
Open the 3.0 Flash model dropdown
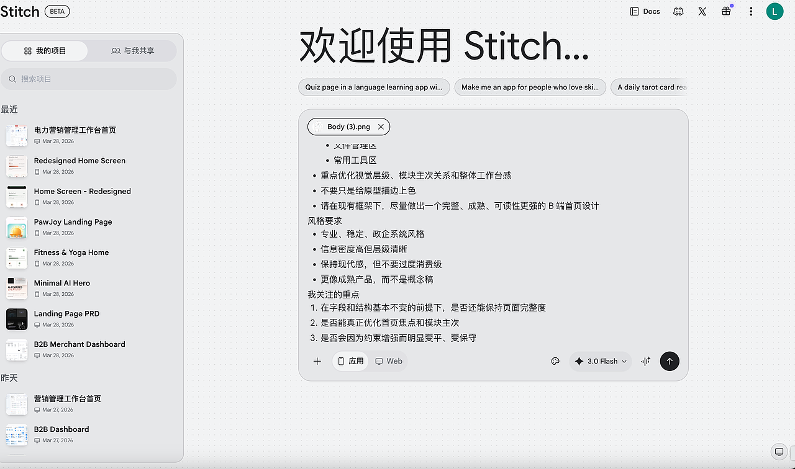pos(600,360)
